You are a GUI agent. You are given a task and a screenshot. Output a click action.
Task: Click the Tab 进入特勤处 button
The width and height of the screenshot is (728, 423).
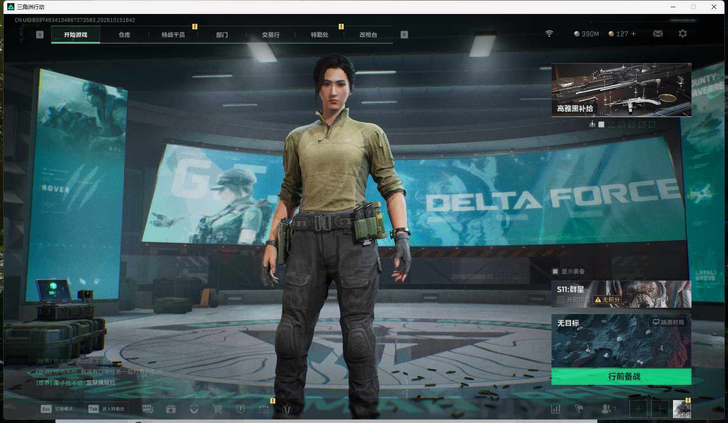[x=107, y=409]
